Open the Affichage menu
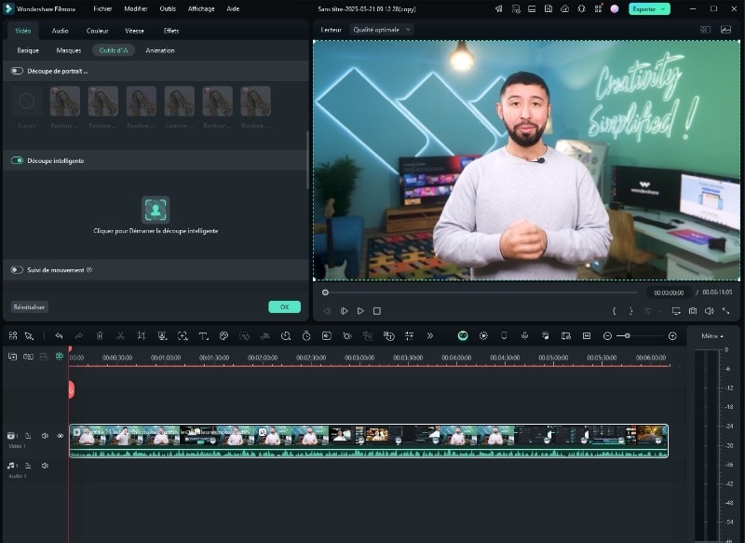Screen dimensions: 745x543 click(x=201, y=8)
